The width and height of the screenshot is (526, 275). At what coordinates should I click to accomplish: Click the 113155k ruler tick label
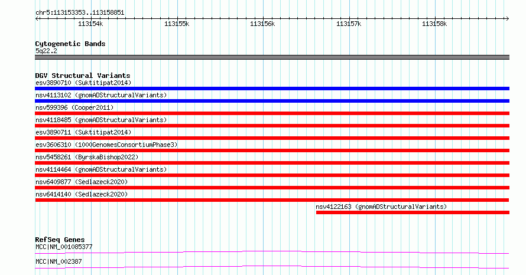click(x=177, y=24)
